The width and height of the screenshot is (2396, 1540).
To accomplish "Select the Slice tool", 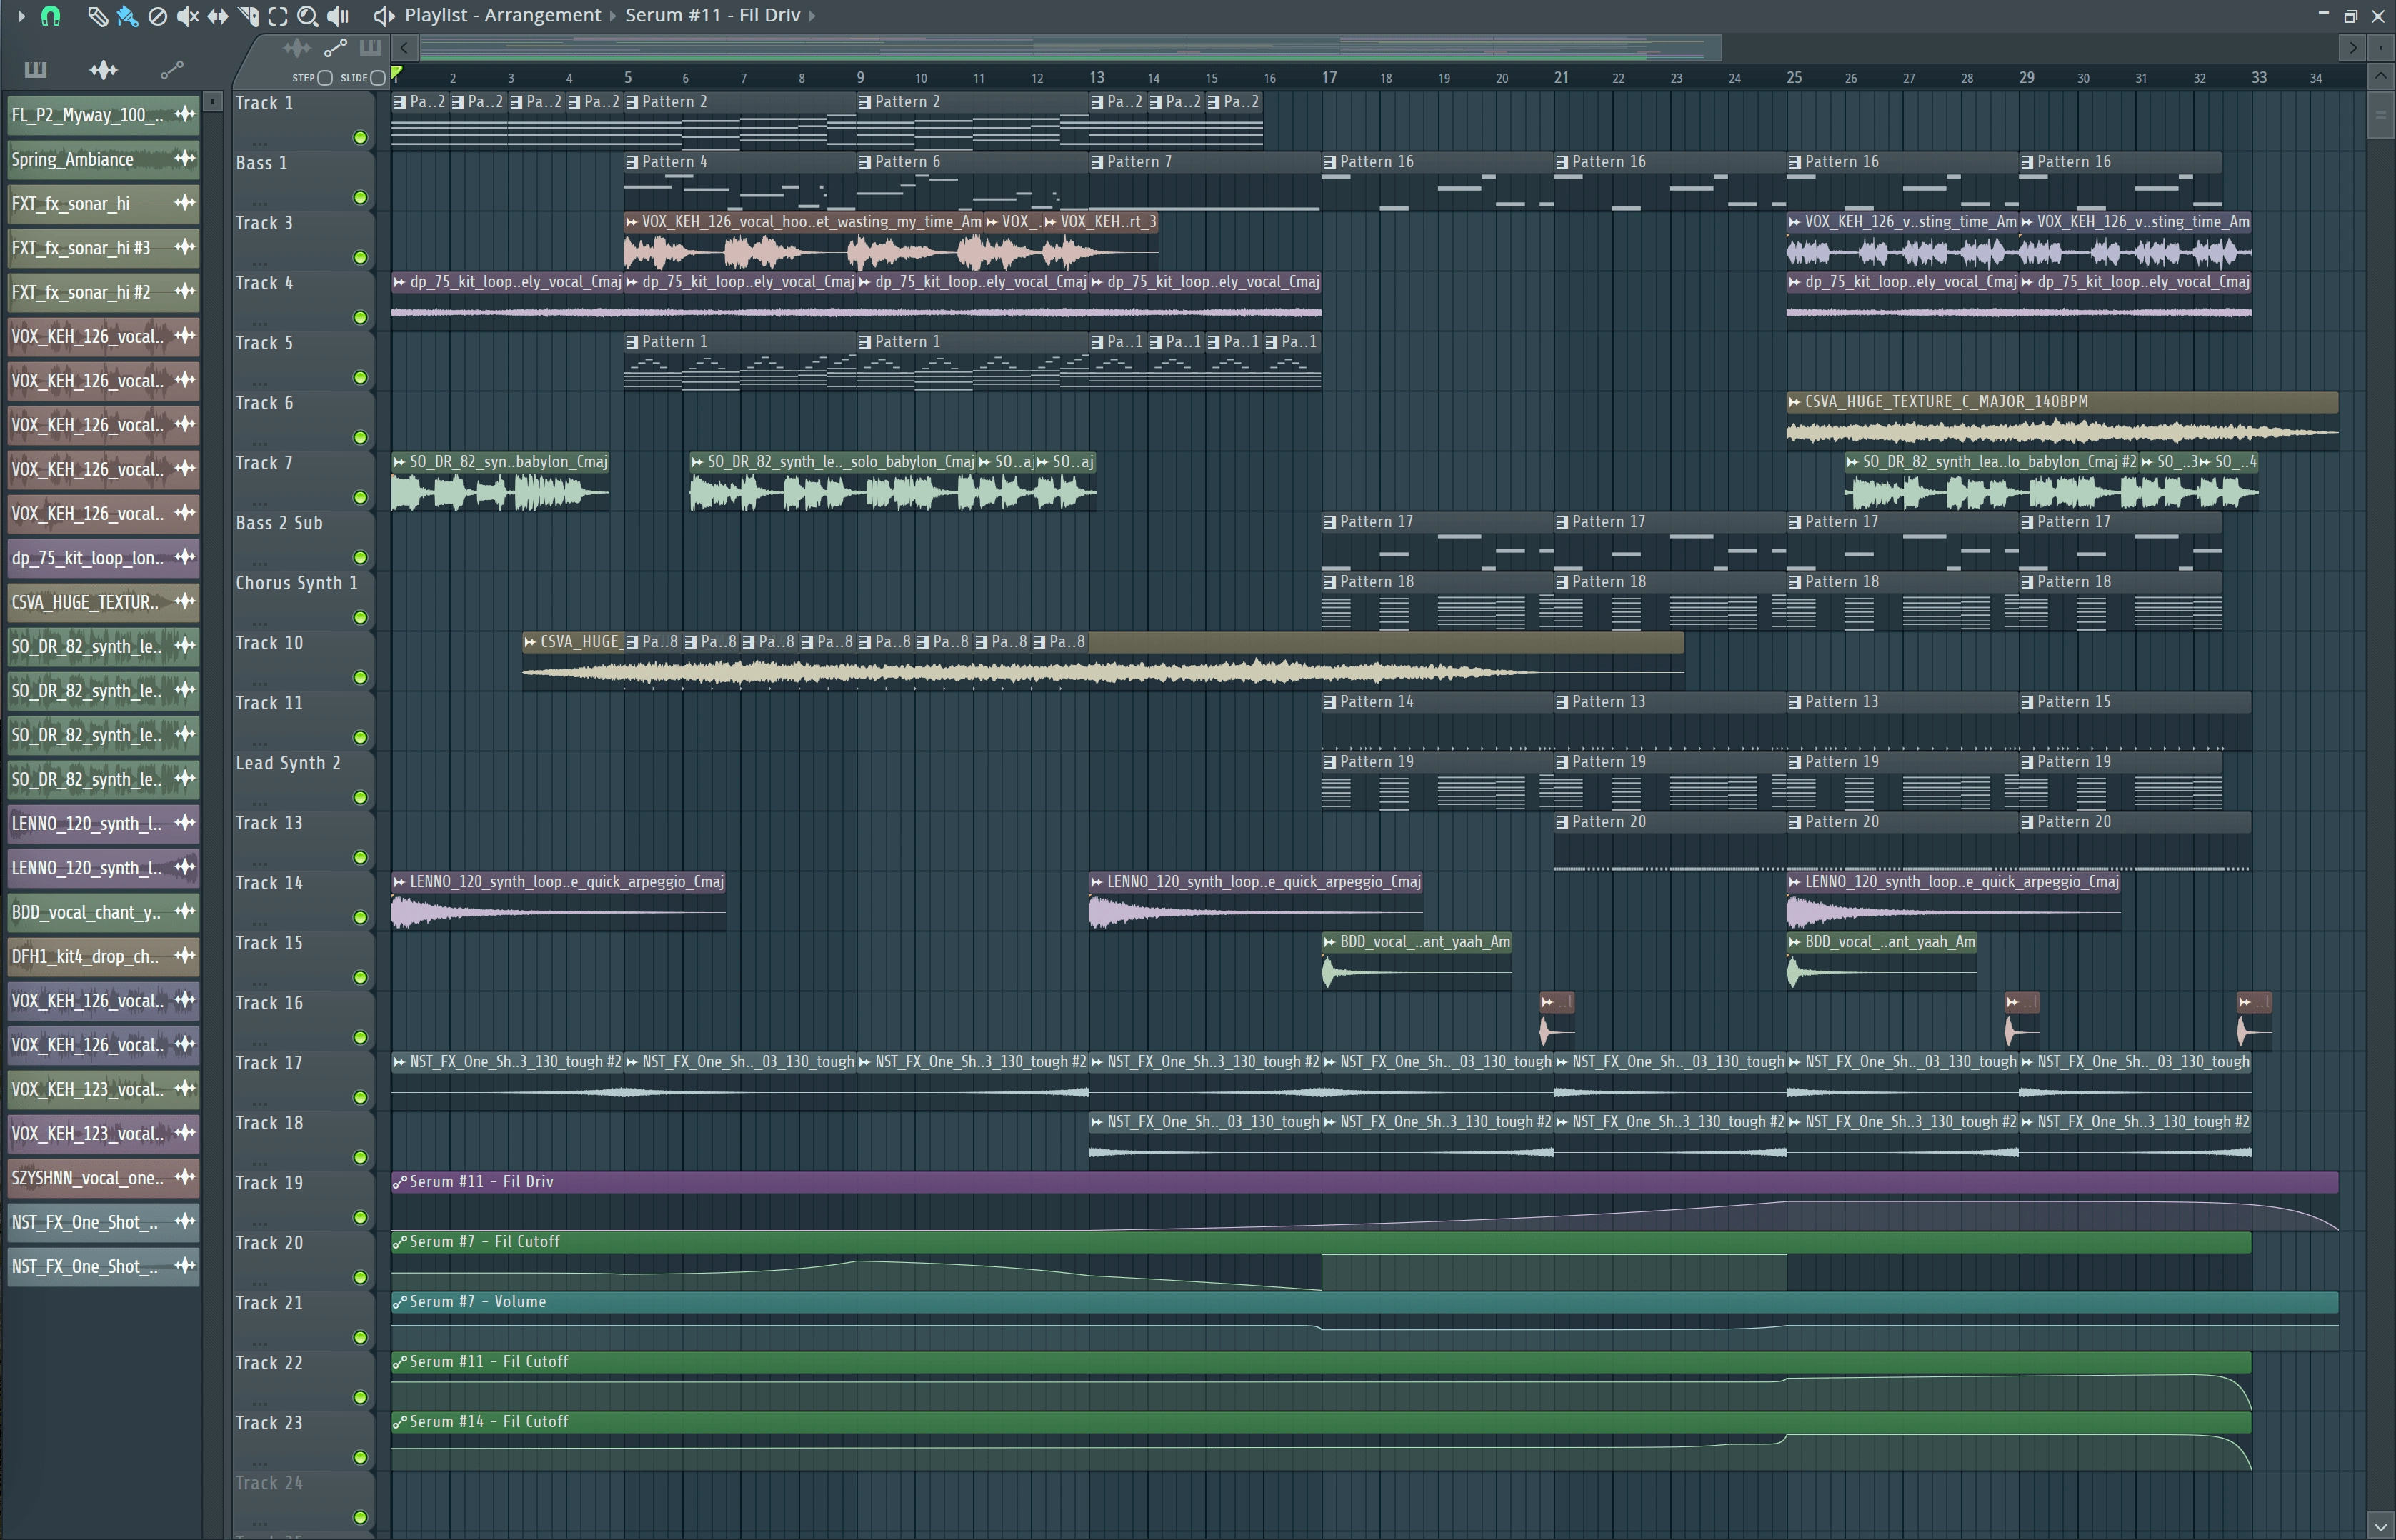I will [x=248, y=16].
